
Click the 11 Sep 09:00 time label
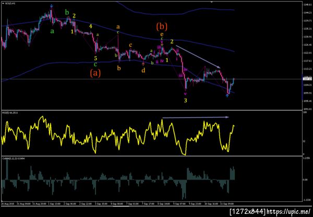(x=226, y=204)
